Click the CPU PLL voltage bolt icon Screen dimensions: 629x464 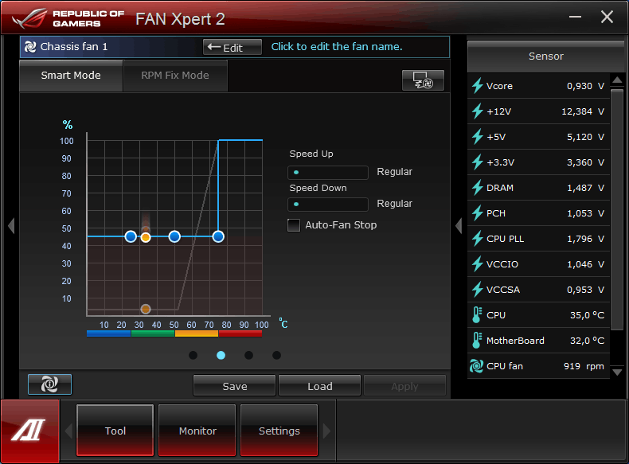[478, 239]
